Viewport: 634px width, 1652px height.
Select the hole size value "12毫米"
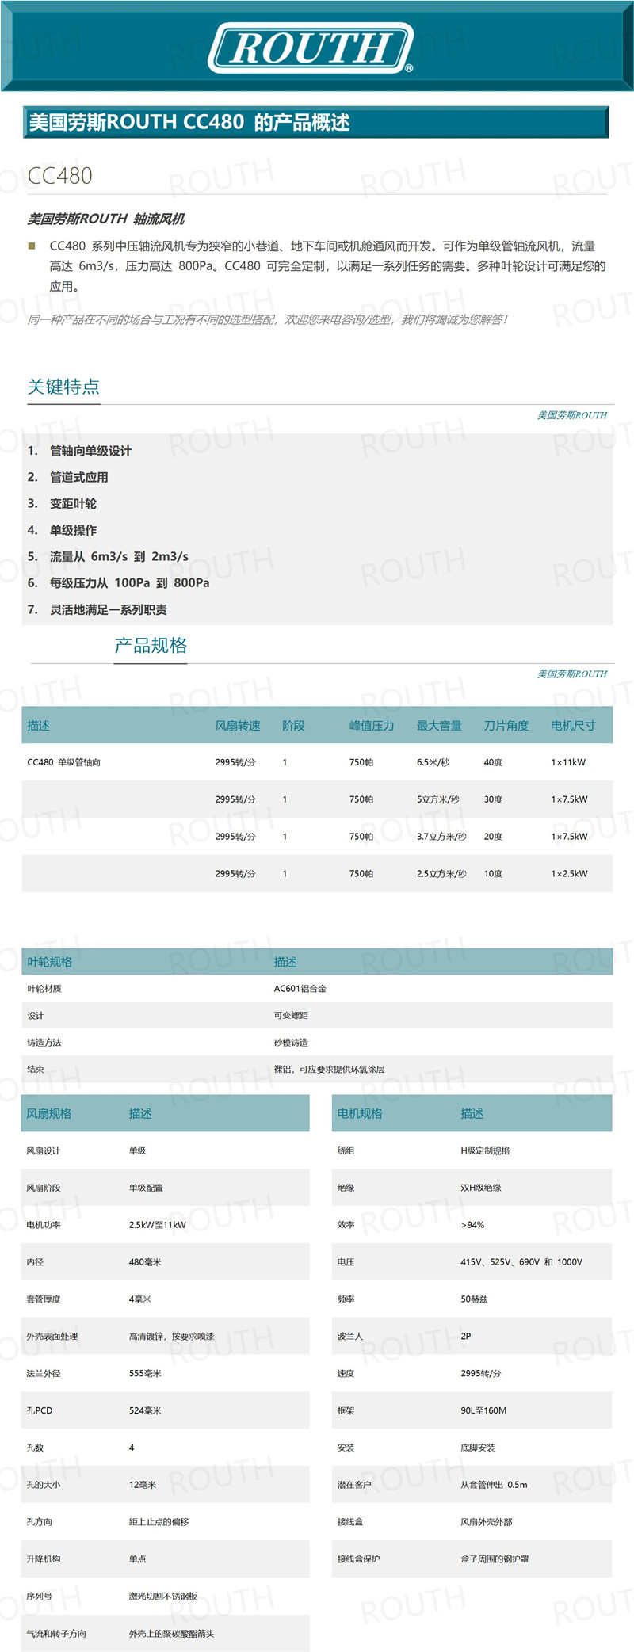(x=143, y=1485)
